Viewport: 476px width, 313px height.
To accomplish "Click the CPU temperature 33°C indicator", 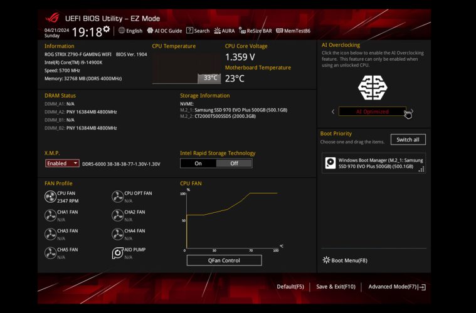I will (x=209, y=78).
